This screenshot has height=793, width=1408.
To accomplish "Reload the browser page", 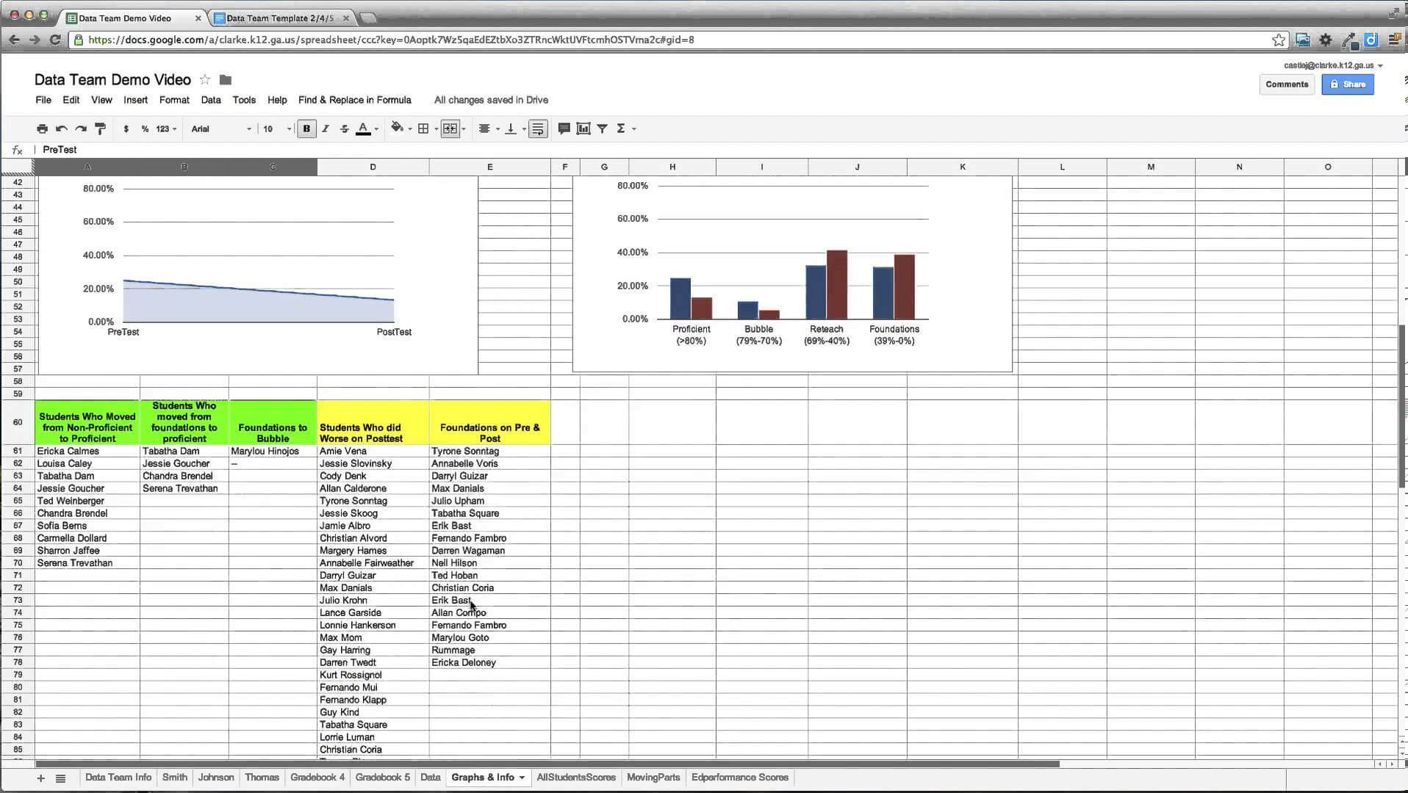I will coord(55,40).
